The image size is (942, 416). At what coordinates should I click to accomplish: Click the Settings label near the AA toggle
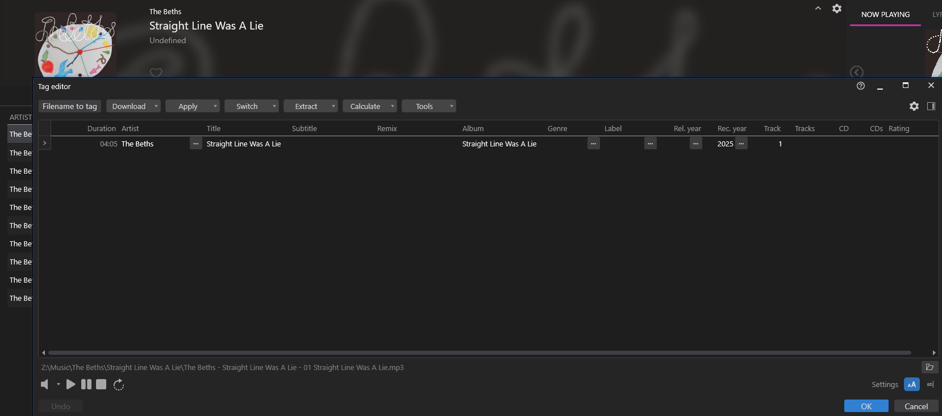point(885,384)
